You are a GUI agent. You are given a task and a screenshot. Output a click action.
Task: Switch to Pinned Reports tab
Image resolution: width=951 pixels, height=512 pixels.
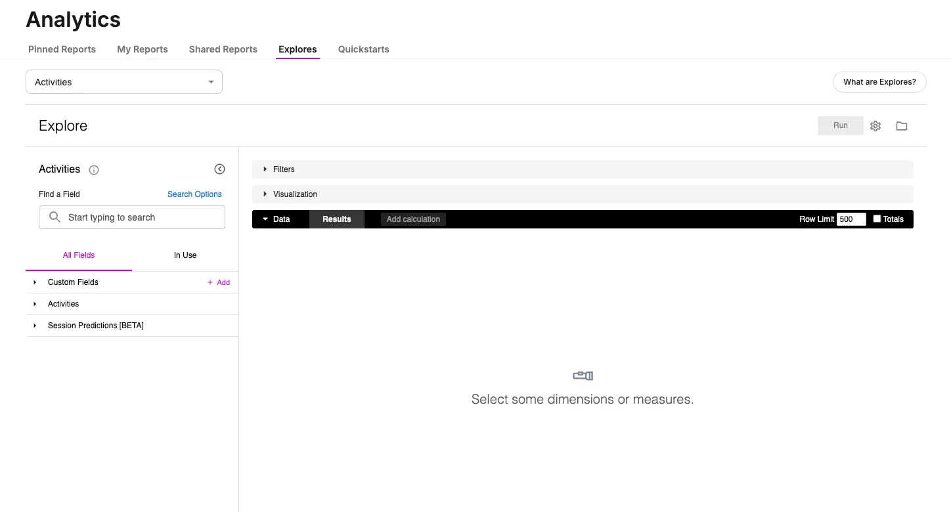pos(62,49)
